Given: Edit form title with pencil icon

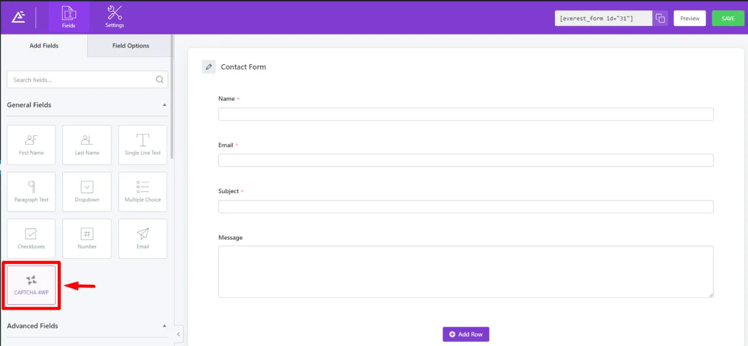Looking at the screenshot, I should (x=209, y=67).
